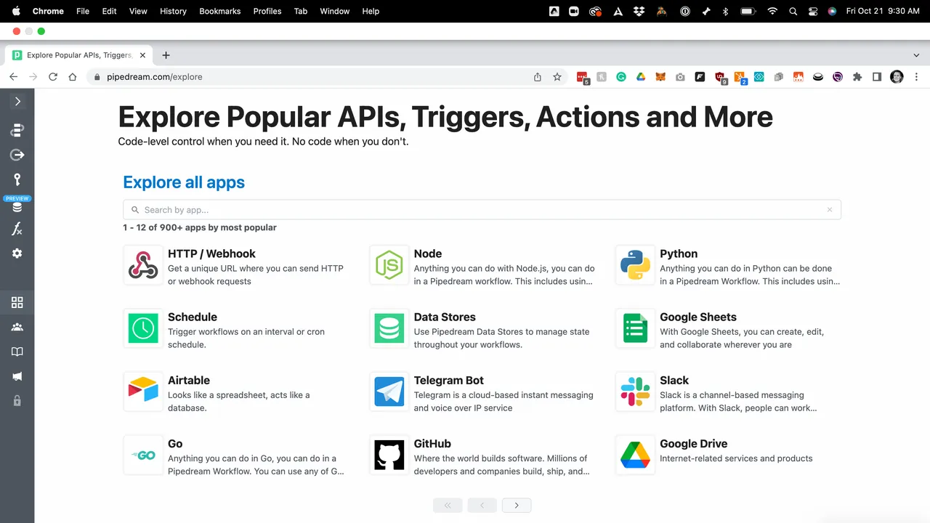Go back to the previous page

click(13, 77)
